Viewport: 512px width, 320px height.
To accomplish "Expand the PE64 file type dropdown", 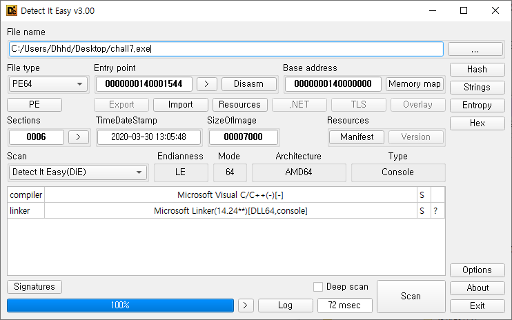I will [x=48, y=84].
